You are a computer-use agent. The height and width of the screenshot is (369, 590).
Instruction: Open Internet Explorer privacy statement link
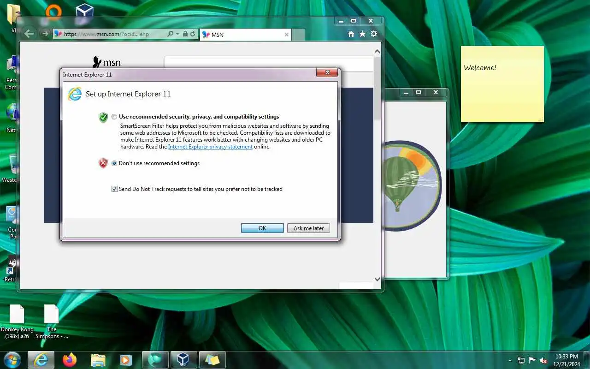point(210,147)
